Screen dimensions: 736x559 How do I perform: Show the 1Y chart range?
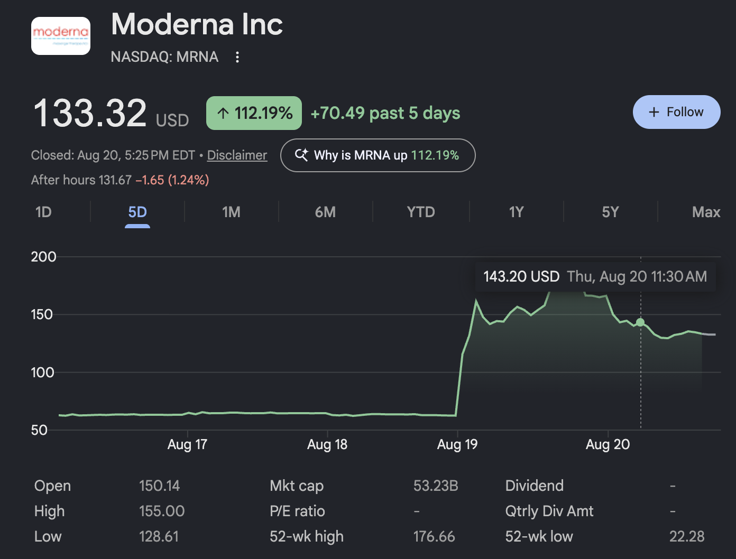click(516, 212)
